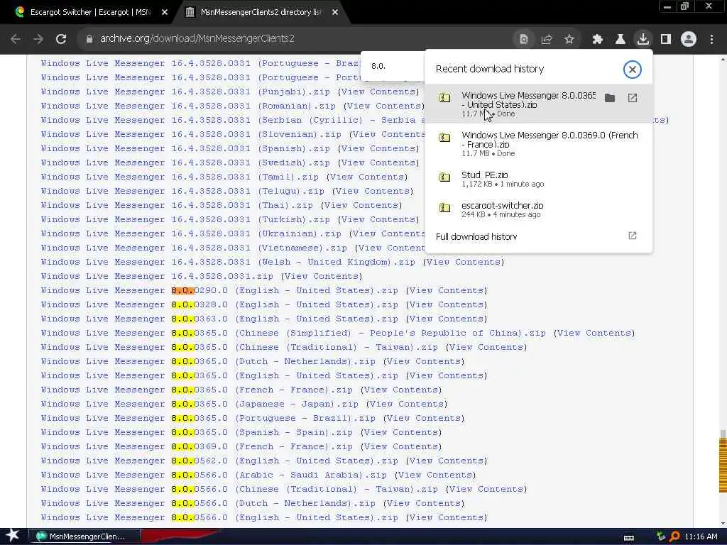Toggle the downloads toolbar icon
The height and width of the screenshot is (545, 727).
643,39
